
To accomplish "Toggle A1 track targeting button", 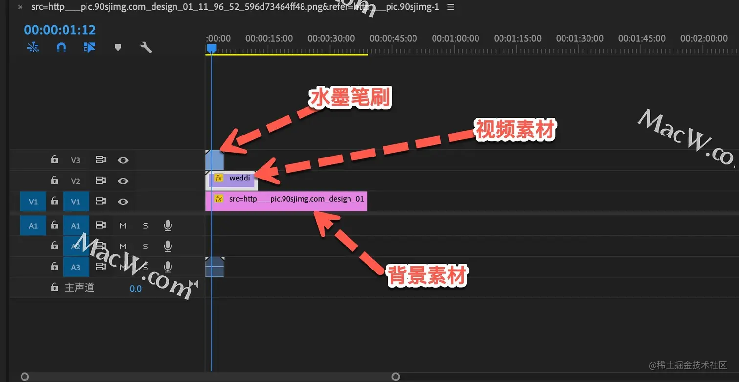I will click(x=76, y=225).
